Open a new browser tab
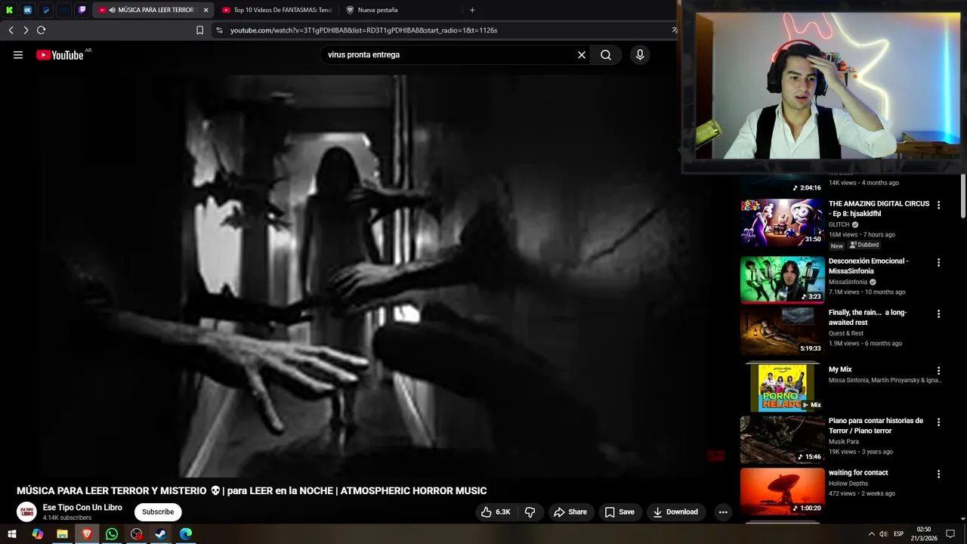Image resolution: width=967 pixels, height=544 pixels. (x=472, y=10)
